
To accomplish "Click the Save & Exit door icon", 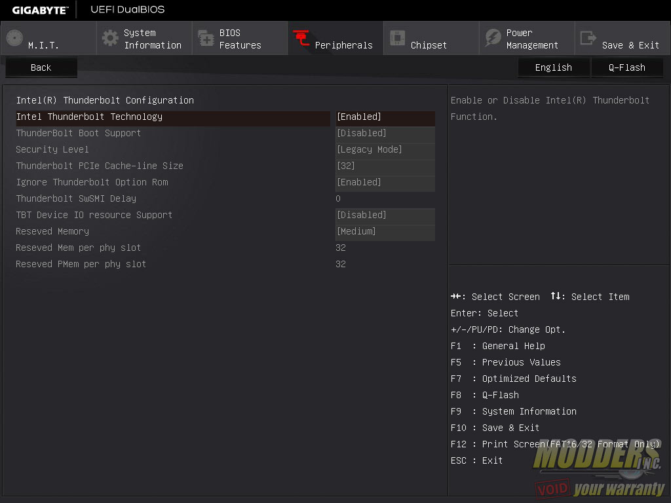I will [x=588, y=38].
